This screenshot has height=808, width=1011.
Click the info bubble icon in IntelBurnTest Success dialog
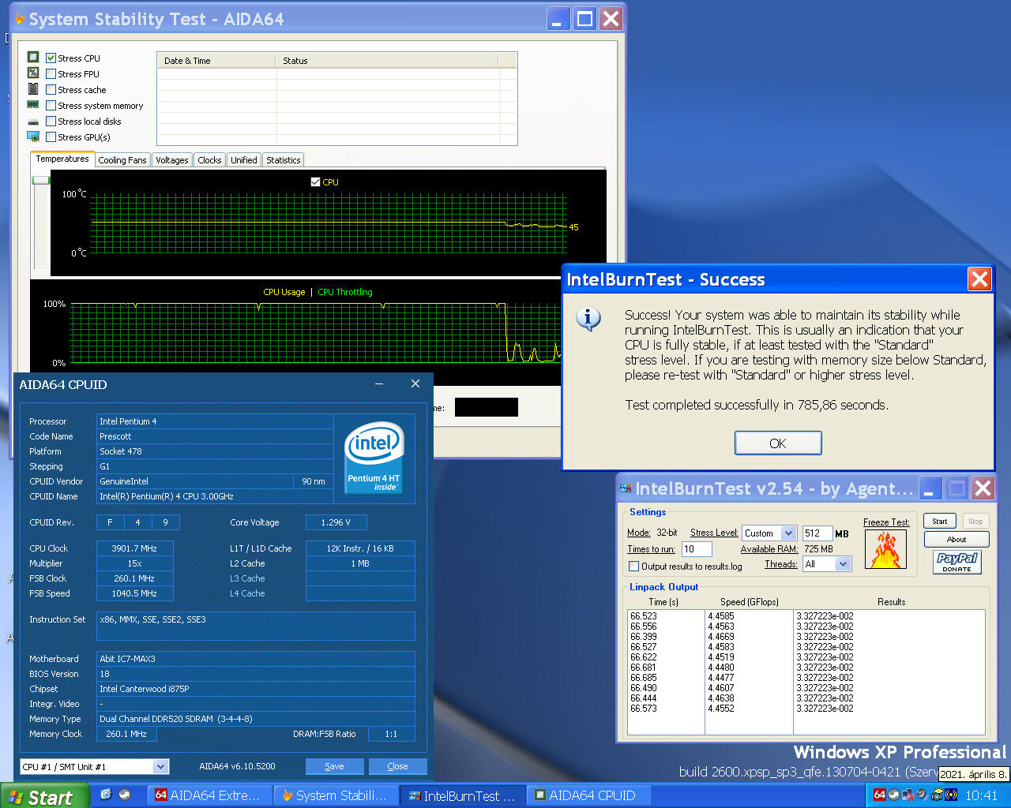(588, 319)
